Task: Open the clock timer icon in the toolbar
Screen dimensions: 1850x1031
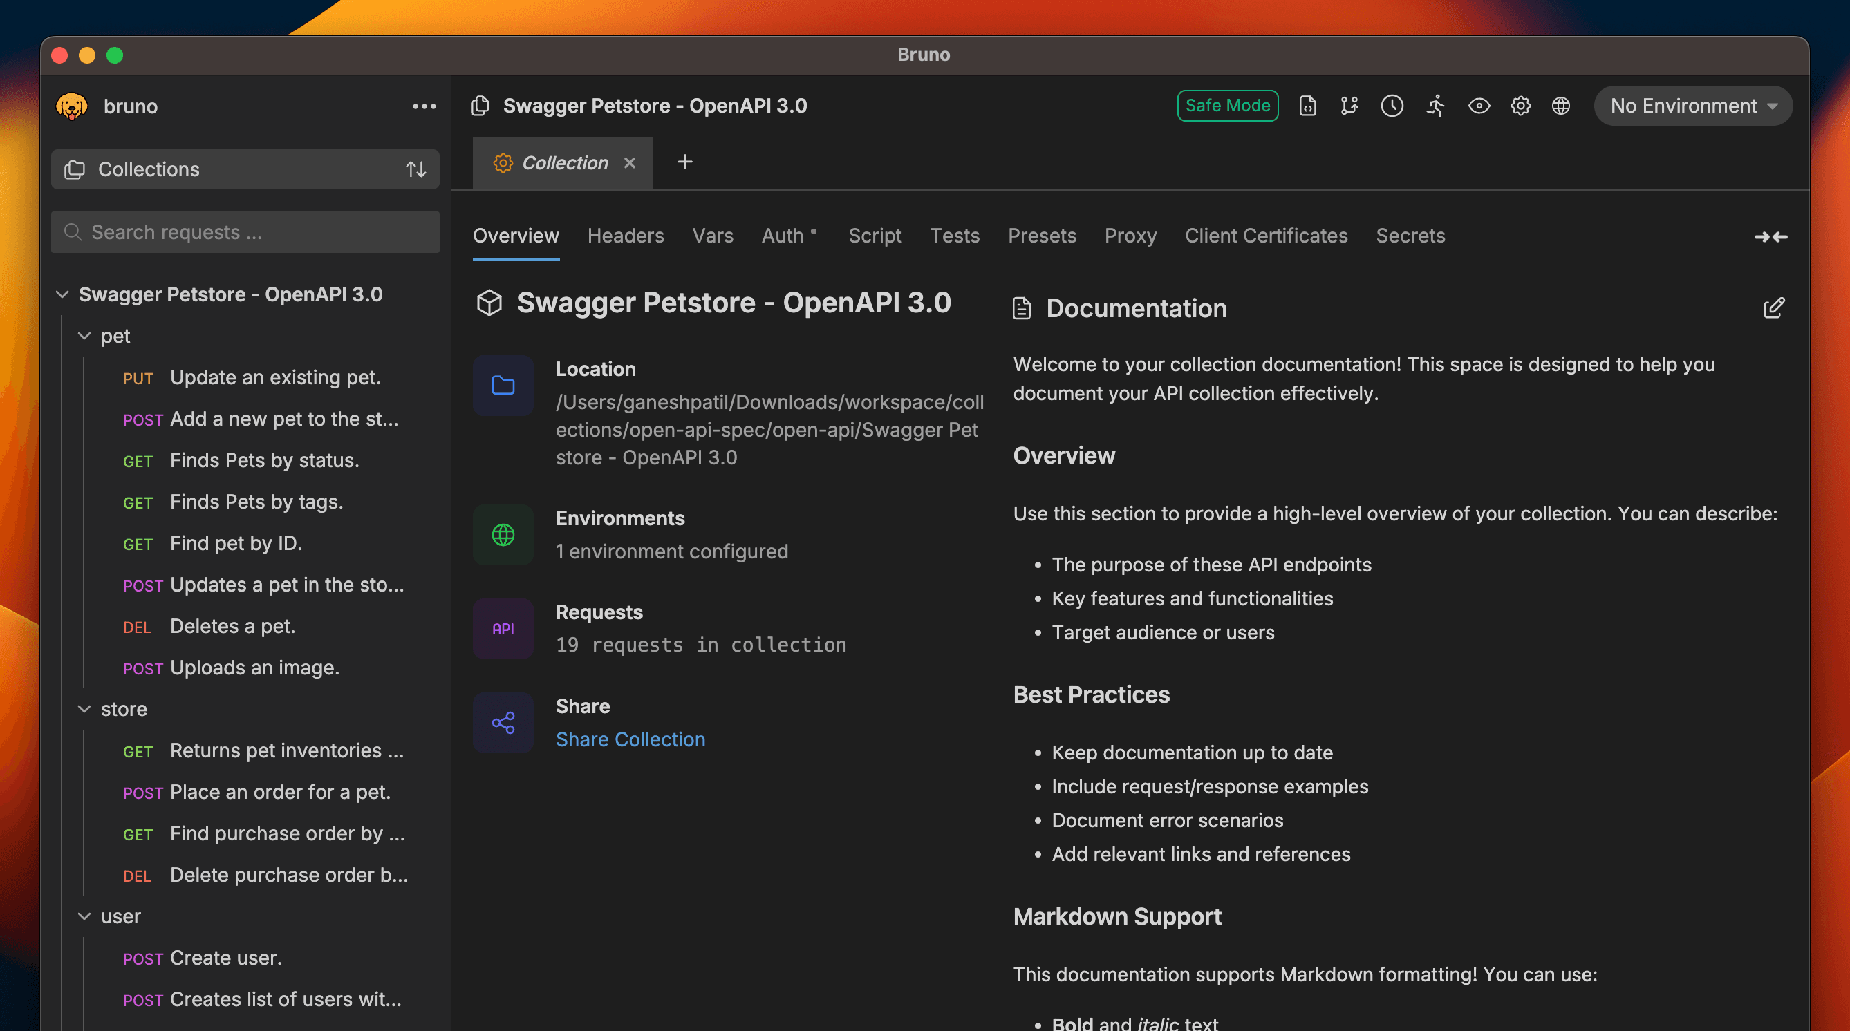Action: click(1392, 106)
